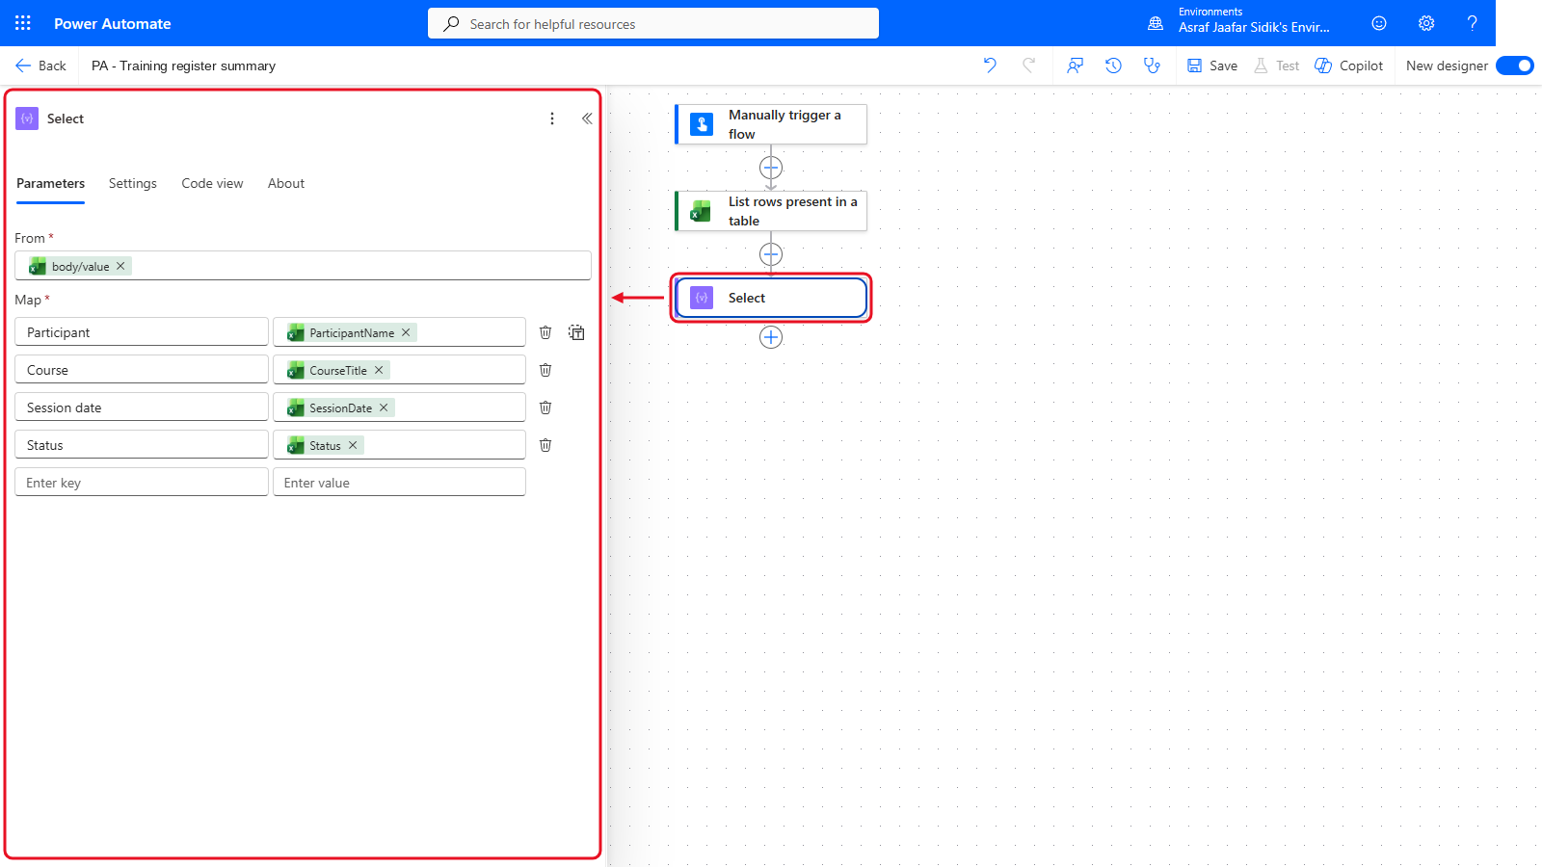This screenshot has height=867, width=1542.
Task: Focus the Search for helpful resources box
Action: click(653, 23)
